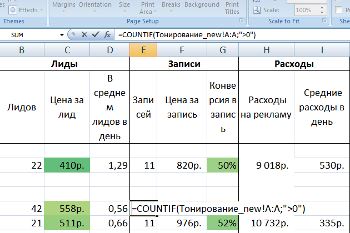The image size is (350, 233).
Task: Select the column I header
Action: 322,50
